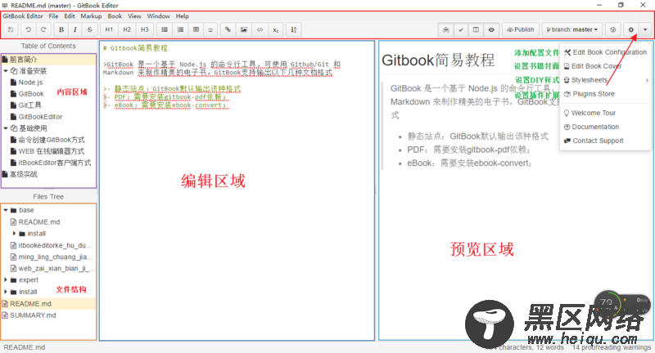Publish the book
The image size is (655, 353).
[521, 29]
